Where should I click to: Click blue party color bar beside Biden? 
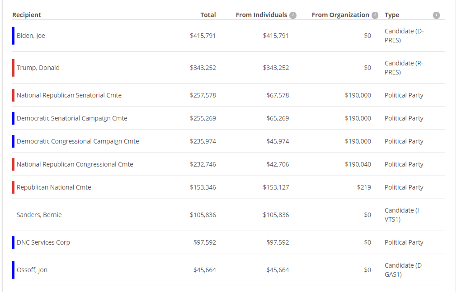pyautogui.click(x=13, y=36)
